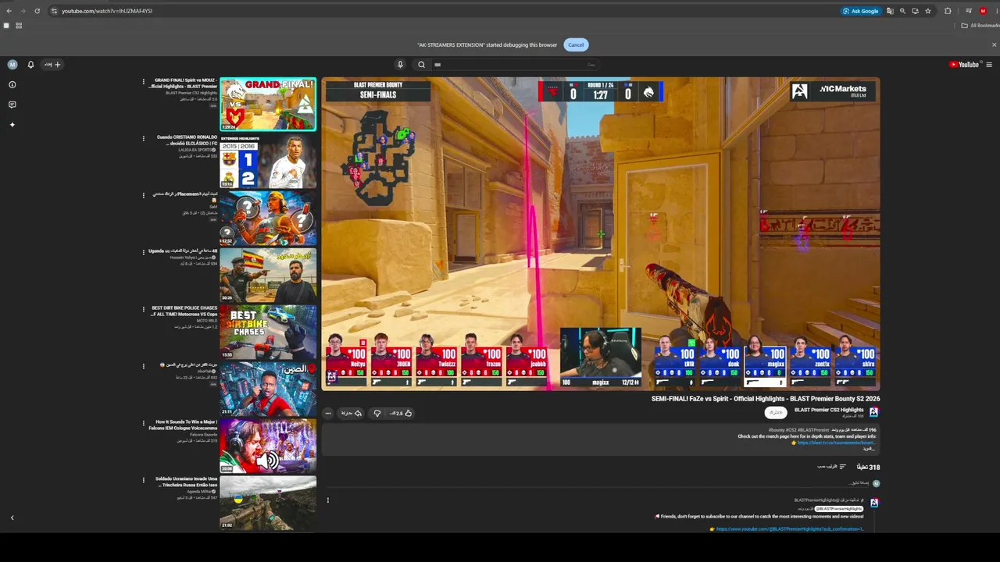Open the notifications bell
Screen dimensions: 1000x562
(30, 65)
